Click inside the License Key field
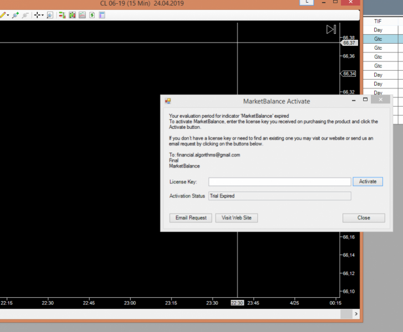This screenshot has width=403, height=332. click(279, 181)
